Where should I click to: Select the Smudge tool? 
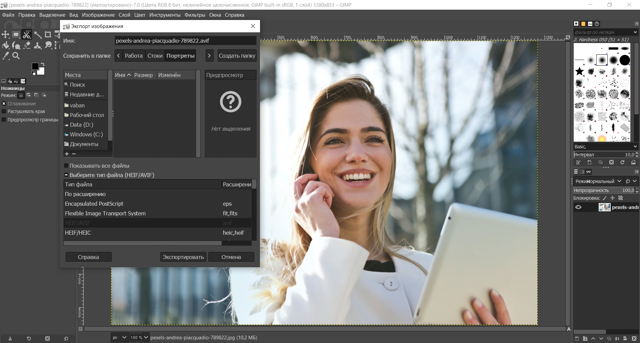[48, 45]
